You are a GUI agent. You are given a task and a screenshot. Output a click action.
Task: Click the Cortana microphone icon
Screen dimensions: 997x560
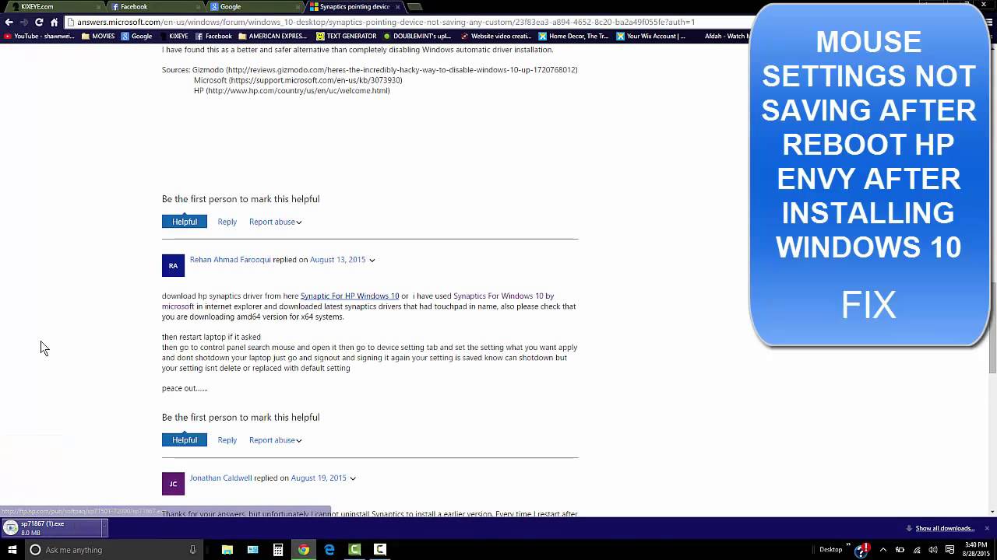pyautogui.click(x=192, y=550)
